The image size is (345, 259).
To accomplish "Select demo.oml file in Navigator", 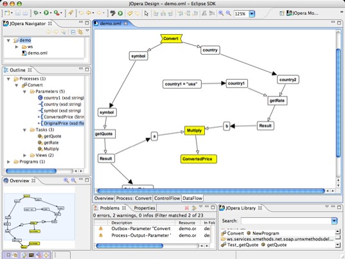I will click(x=35, y=53).
